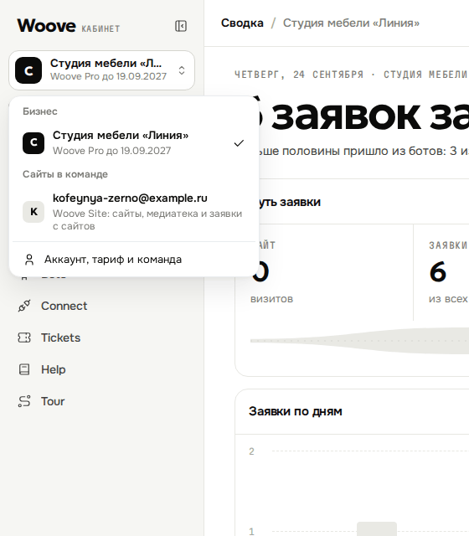Click the Tour route icon

point(24,401)
